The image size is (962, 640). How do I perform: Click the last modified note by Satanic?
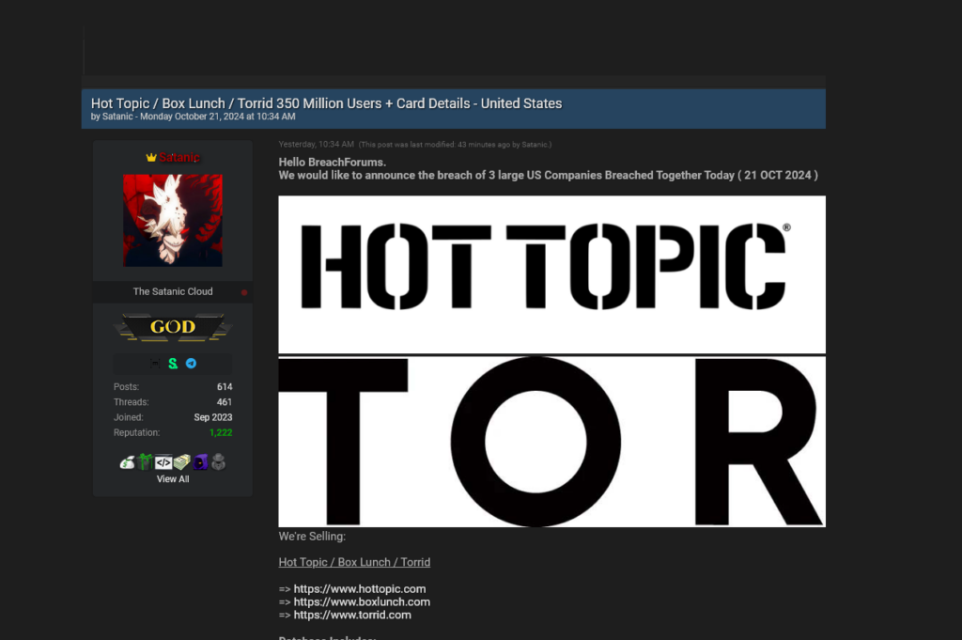[x=456, y=145]
